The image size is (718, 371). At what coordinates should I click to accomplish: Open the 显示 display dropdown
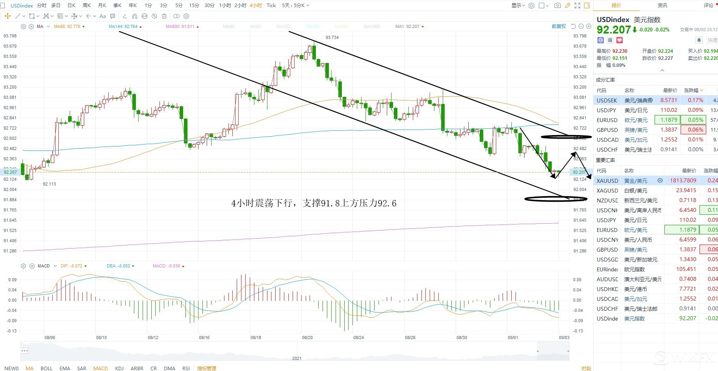tap(518, 6)
